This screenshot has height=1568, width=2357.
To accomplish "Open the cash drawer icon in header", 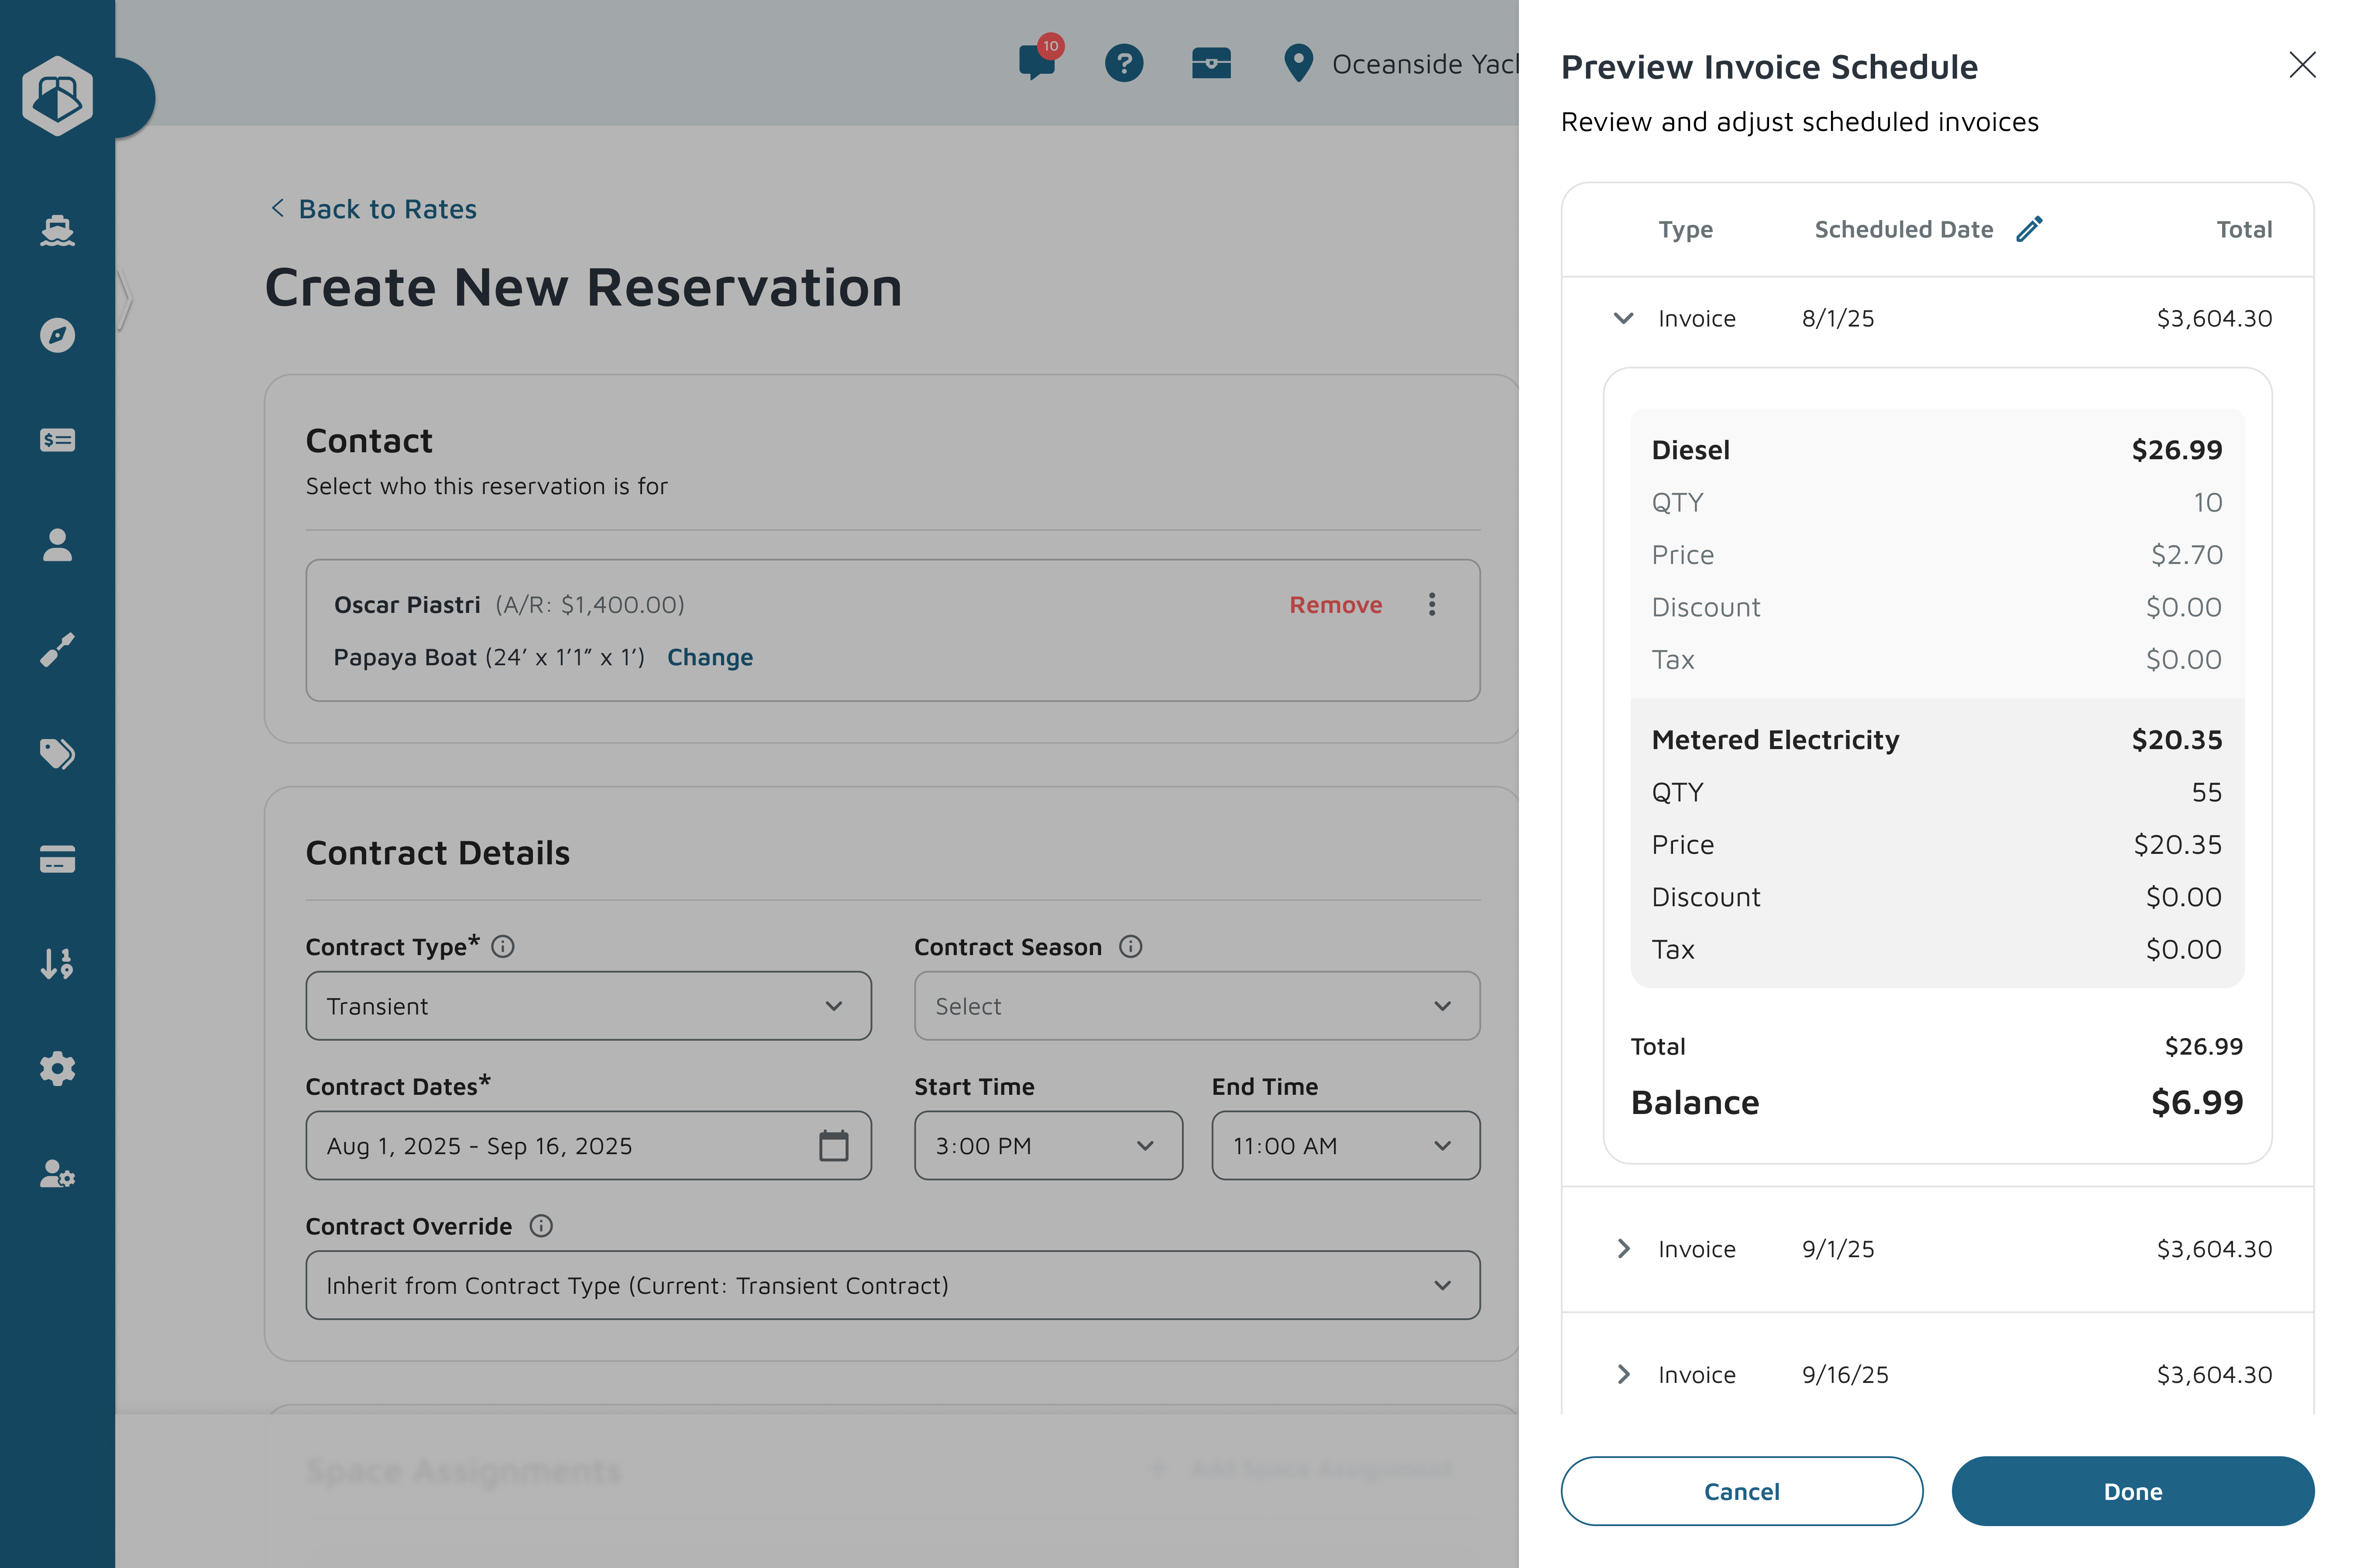I will [1211, 63].
